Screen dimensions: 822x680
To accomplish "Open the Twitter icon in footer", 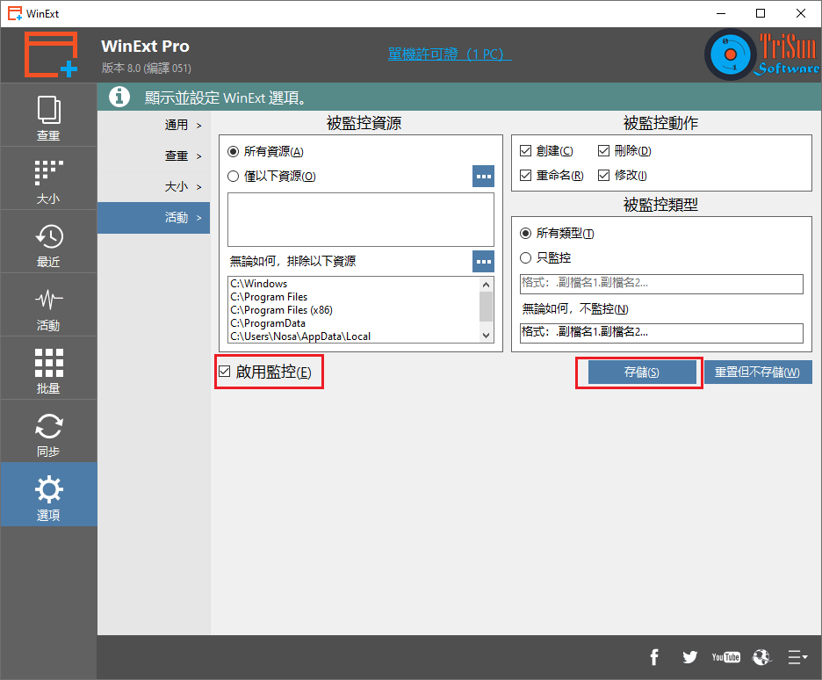I will coord(690,657).
